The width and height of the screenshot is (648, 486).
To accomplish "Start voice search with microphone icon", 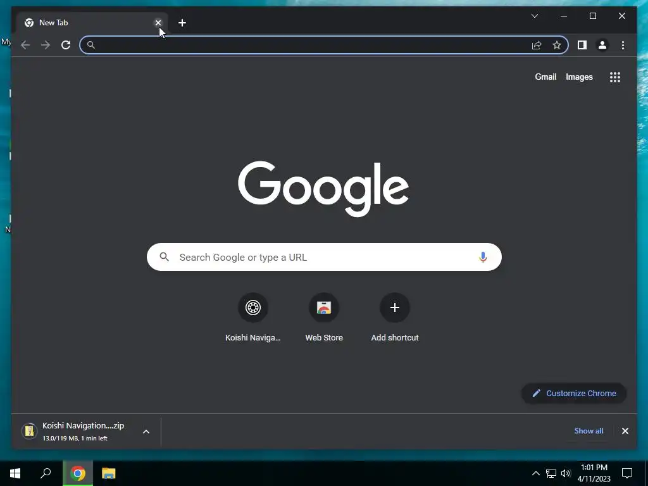I will [483, 257].
